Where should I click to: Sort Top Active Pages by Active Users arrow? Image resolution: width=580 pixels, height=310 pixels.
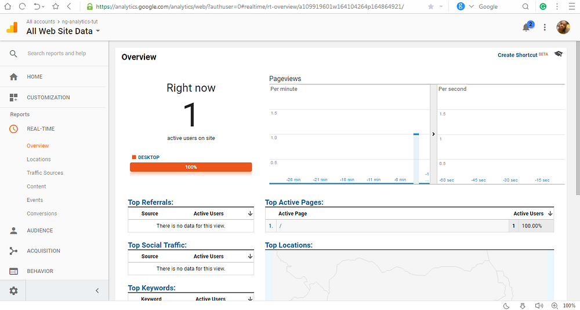pyautogui.click(x=550, y=213)
